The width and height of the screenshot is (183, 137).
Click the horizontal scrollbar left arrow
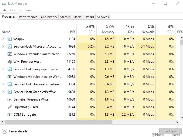(x=2, y=122)
